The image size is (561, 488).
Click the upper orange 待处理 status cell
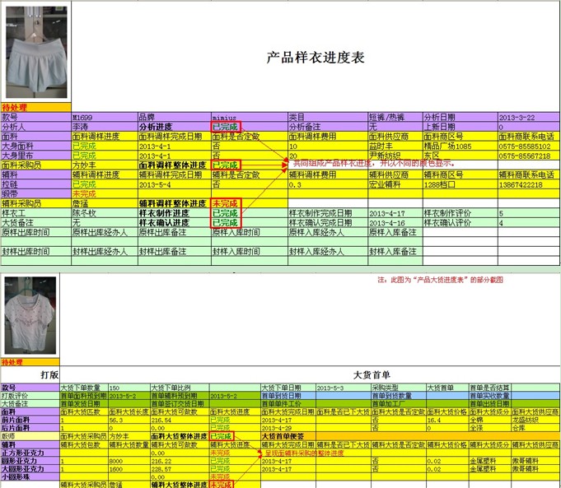(16, 108)
